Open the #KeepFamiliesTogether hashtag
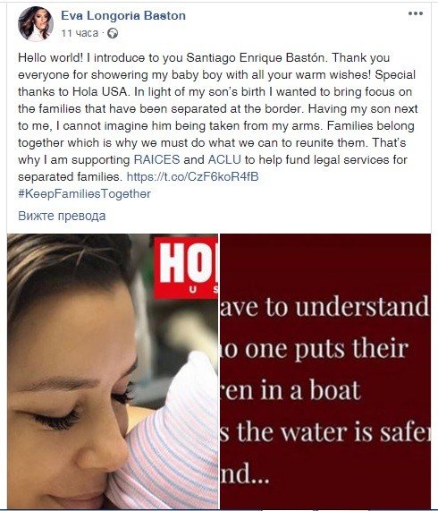The width and height of the screenshot is (438, 511). click(x=84, y=194)
